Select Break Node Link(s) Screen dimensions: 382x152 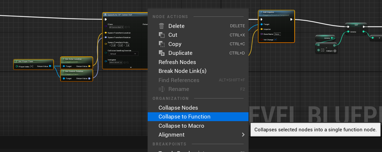[198, 71]
